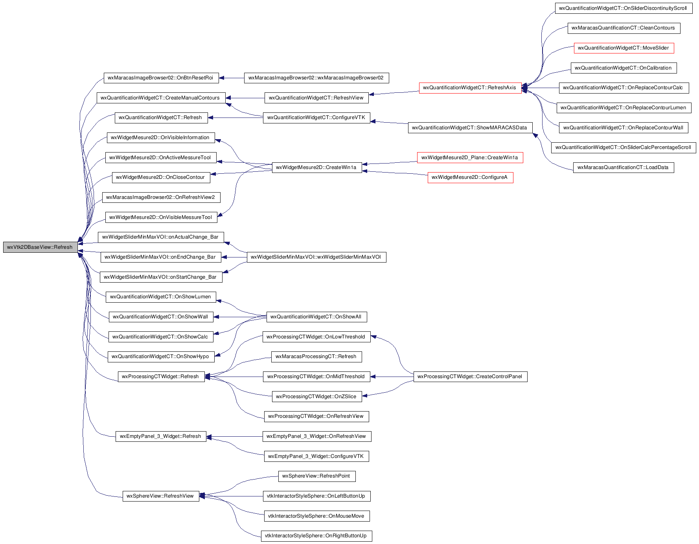The width and height of the screenshot is (699, 544).
Task: Click red wxQuantificationWidgetCT::MoveSlider node
Action: point(624,48)
